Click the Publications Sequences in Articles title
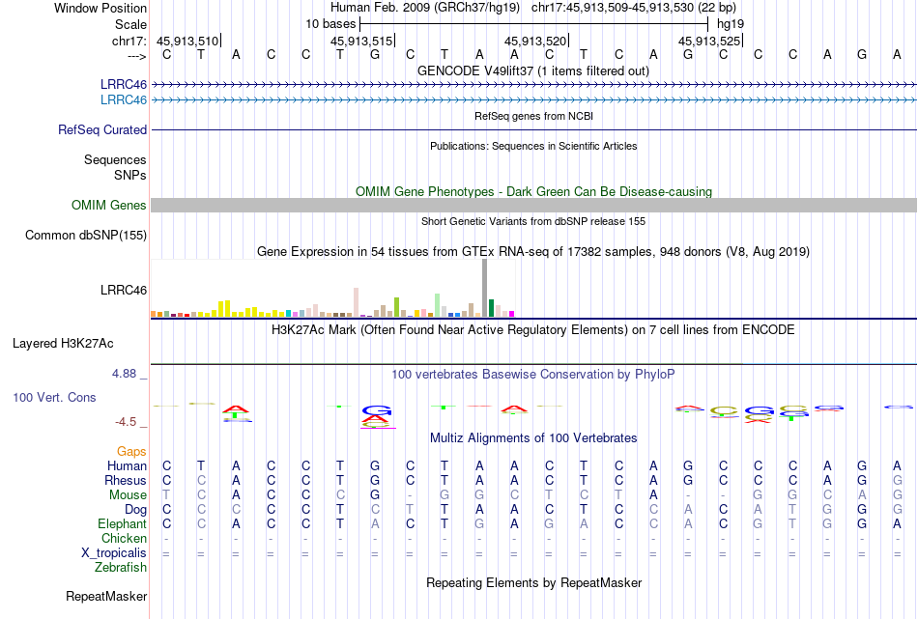 tap(533, 146)
